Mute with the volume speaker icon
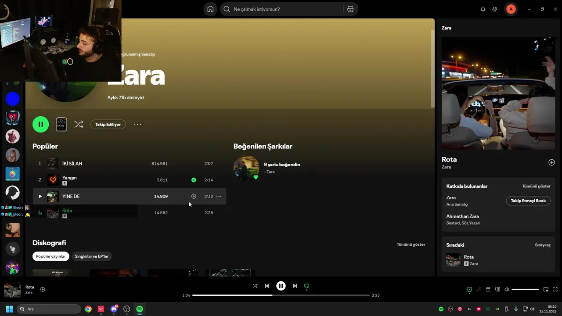562x316 pixels. tap(507, 289)
